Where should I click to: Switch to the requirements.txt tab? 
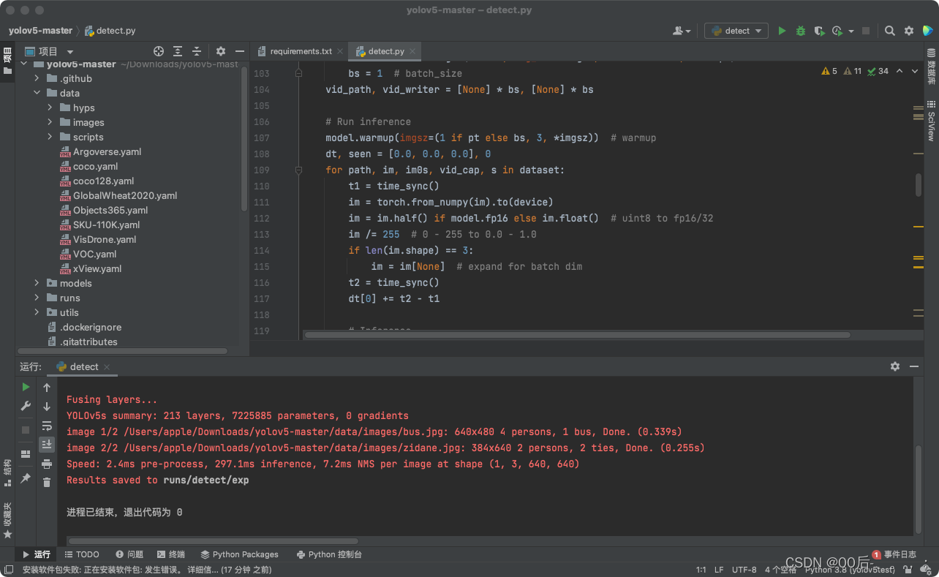[x=300, y=51]
